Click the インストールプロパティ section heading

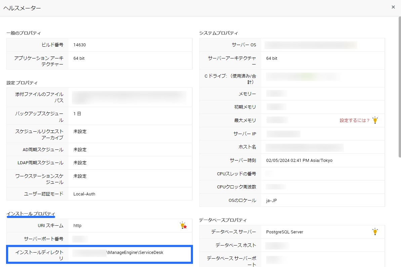tap(31, 214)
